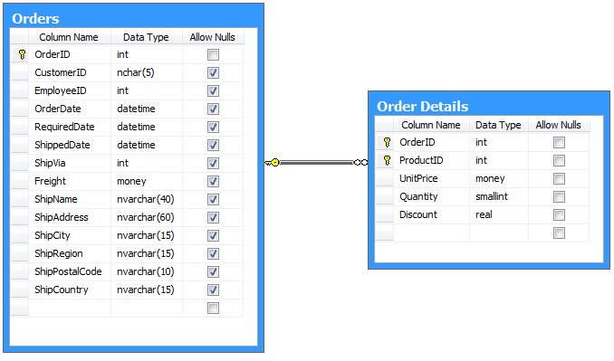The height and width of the screenshot is (361, 614).
Task: Select the RequiredDate column name cell
Action: [x=70, y=127]
